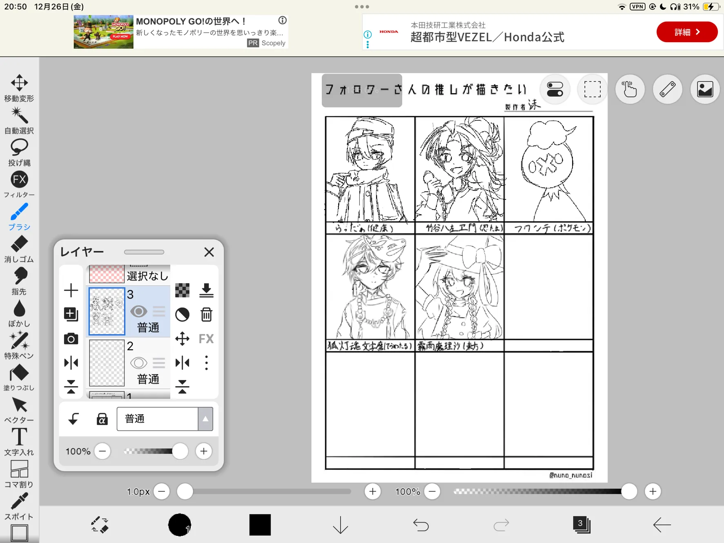Open the MONOPOLY GO! advertisement
Screen dimensions: 724x543
tap(181, 32)
